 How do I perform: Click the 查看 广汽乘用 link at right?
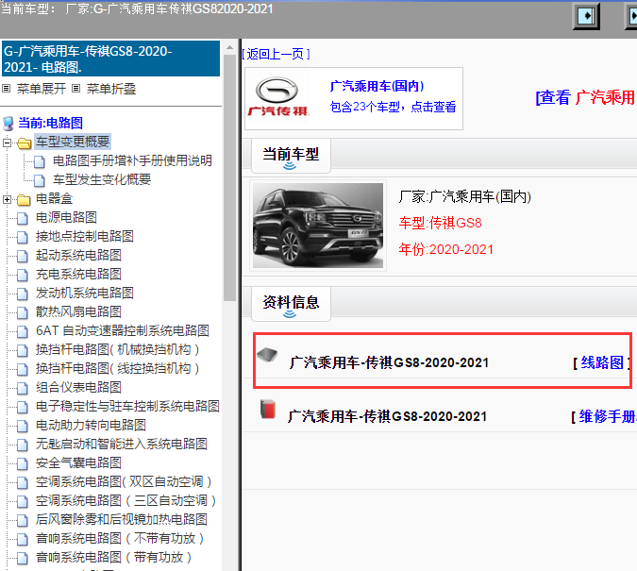586,97
